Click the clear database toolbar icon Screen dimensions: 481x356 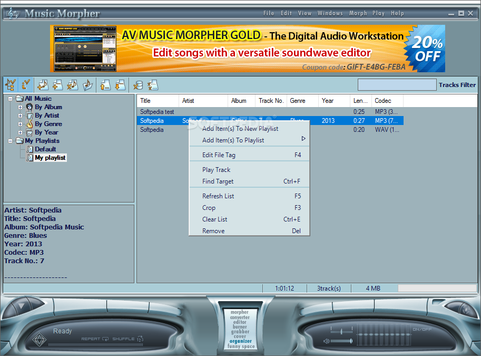pos(138,85)
